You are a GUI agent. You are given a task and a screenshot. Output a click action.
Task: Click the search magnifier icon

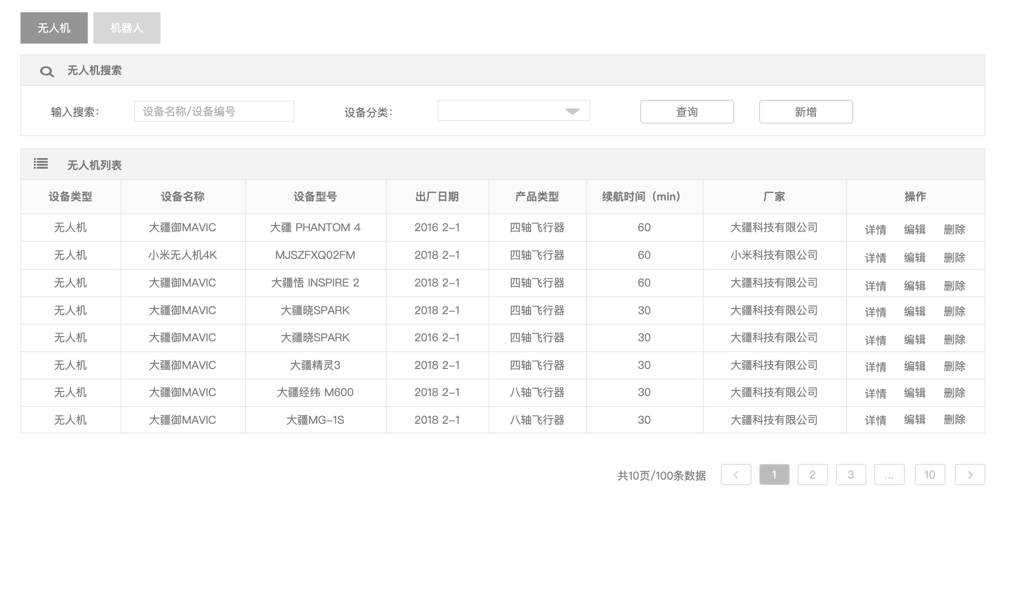pyautogui.click(x=47, y=71)
